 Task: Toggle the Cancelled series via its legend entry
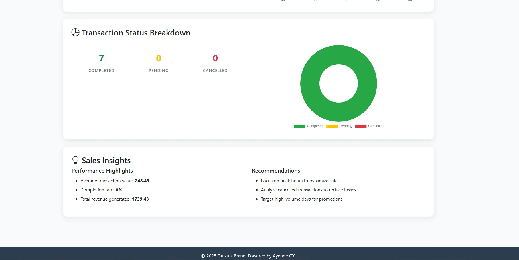point(376,126)
